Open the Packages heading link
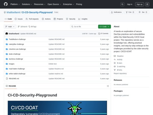153x115 pixels. tap(118, 91)
